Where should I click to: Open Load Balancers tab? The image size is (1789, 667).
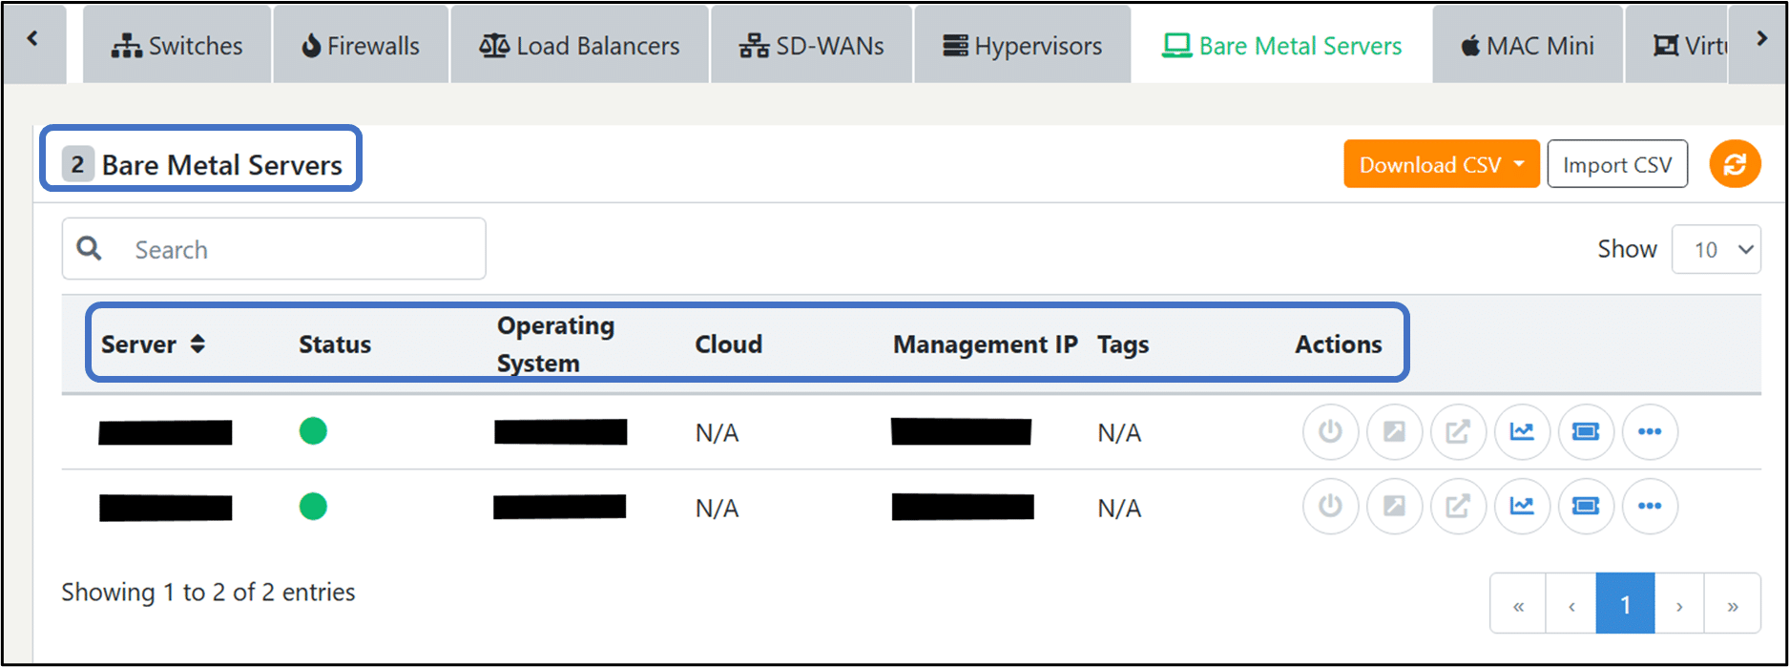[x=580, y=46]
